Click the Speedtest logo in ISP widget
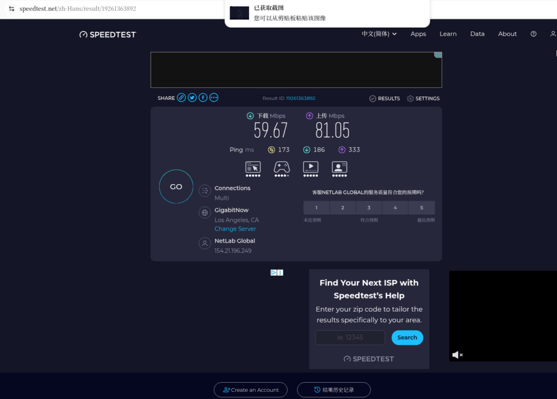The height and width of the screenshot is (399, 557). pos(369,359)
